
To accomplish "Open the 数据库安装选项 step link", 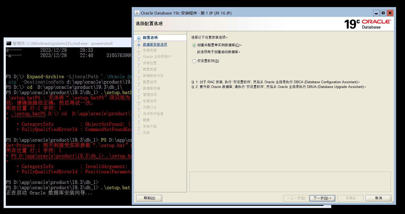I will pos(155,44).
